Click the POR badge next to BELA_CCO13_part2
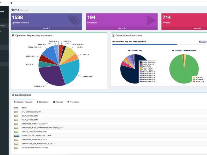This screenshot has height=155, width=207. [16, 116]
